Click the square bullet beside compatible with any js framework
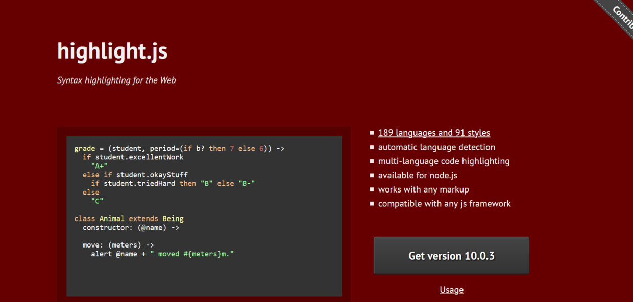This screenshot has width=633, height=302. tap(372, 204)
